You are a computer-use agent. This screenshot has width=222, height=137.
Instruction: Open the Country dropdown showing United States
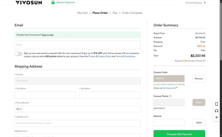(x=78, y=81)
